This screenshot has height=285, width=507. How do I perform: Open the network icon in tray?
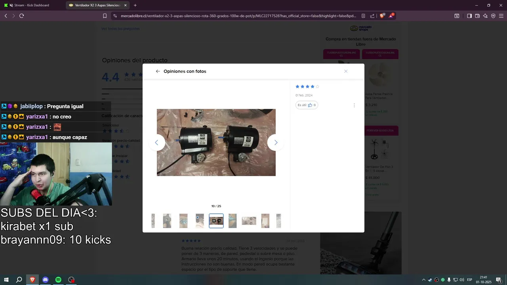456,280
